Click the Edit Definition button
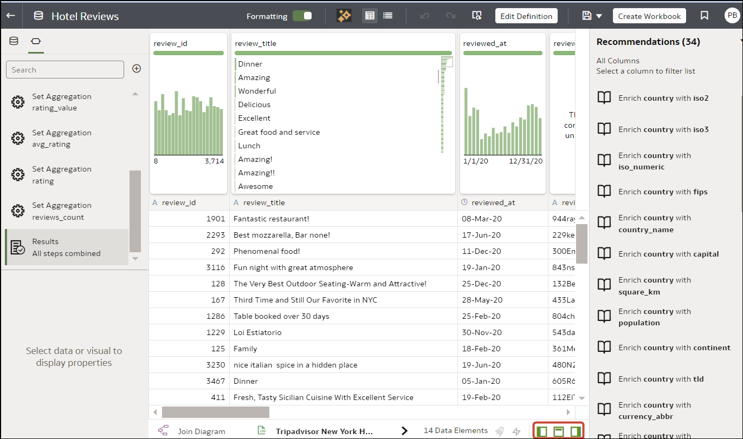 click(526, 16)
